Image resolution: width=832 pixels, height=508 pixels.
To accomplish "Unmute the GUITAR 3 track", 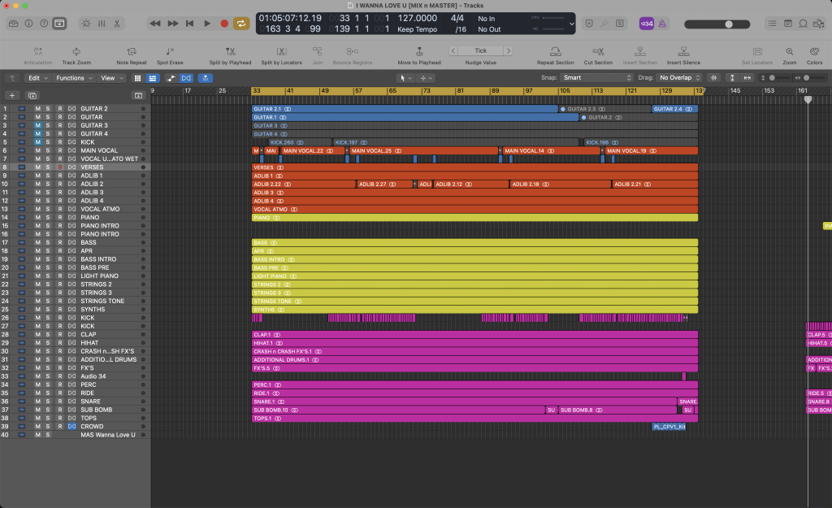I will click(37, 125).
